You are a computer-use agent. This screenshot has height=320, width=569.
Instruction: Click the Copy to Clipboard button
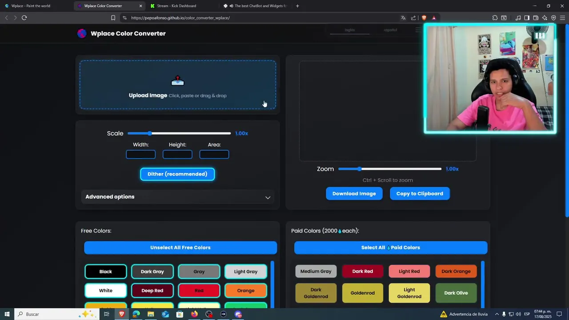(420, 194)
